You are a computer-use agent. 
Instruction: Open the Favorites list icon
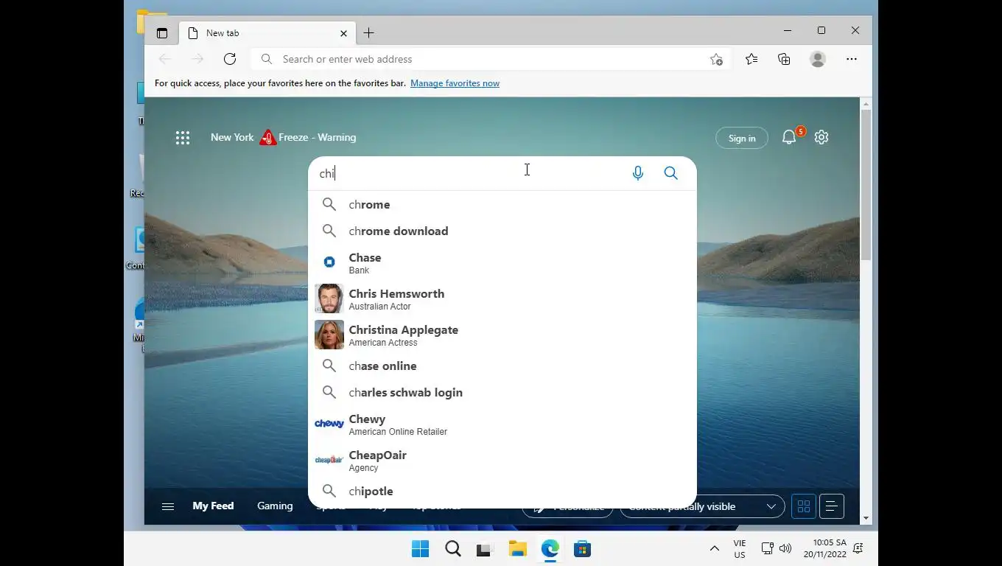tap(751, 59)
